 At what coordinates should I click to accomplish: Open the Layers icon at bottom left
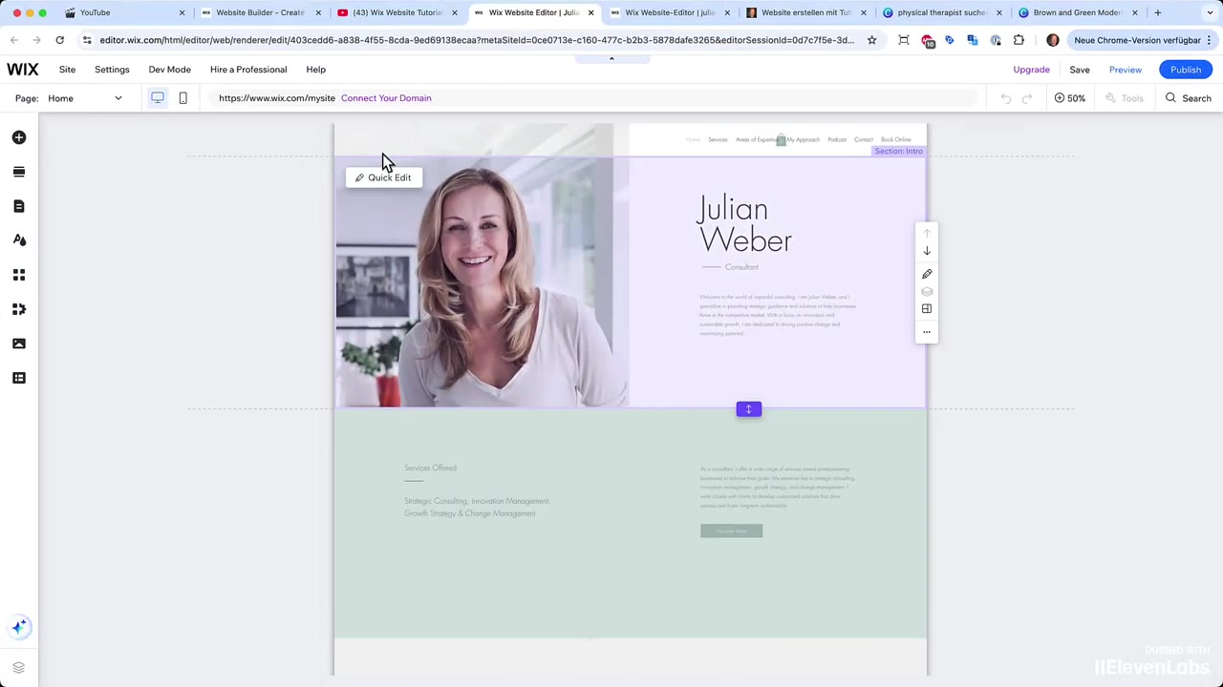pos(18,668)
